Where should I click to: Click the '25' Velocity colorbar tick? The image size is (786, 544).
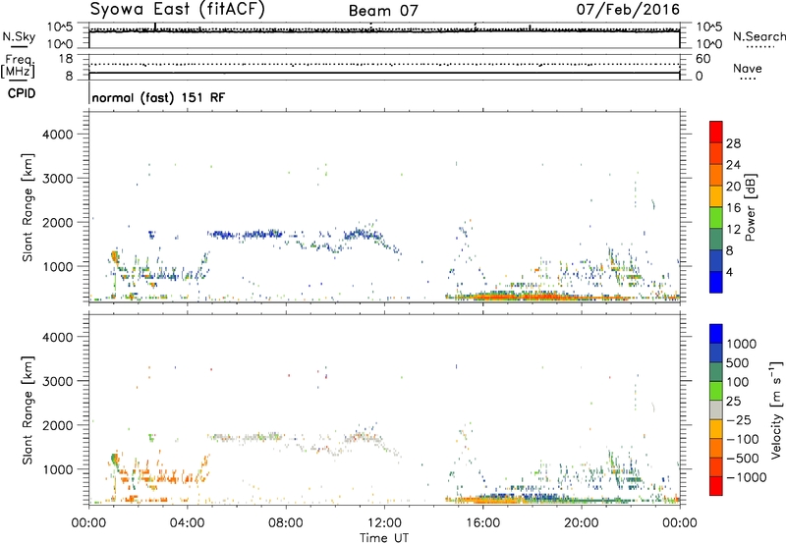click(734, 401)
